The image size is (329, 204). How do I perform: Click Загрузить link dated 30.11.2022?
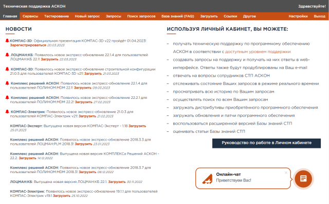(117, 182)
